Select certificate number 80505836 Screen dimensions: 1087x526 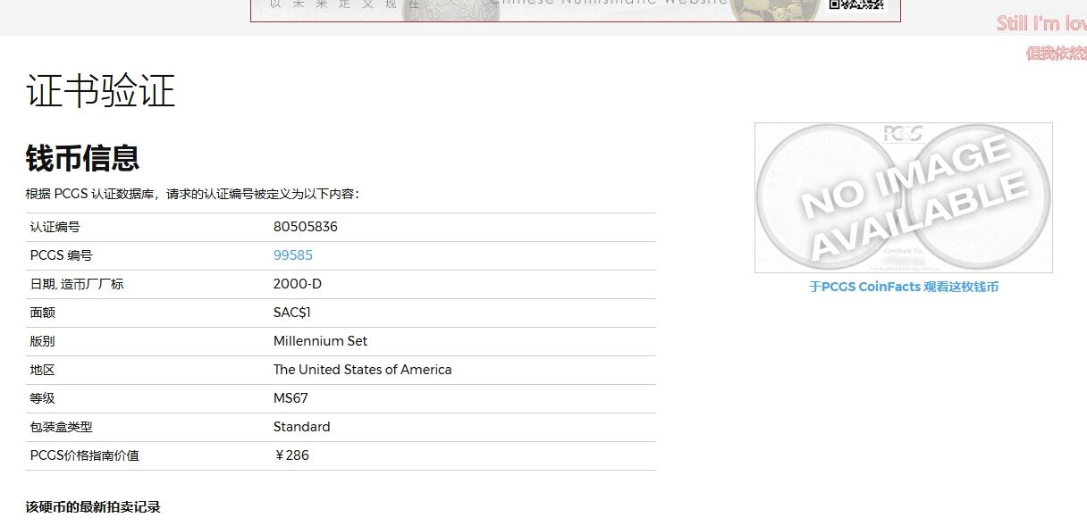coord(306,227)
